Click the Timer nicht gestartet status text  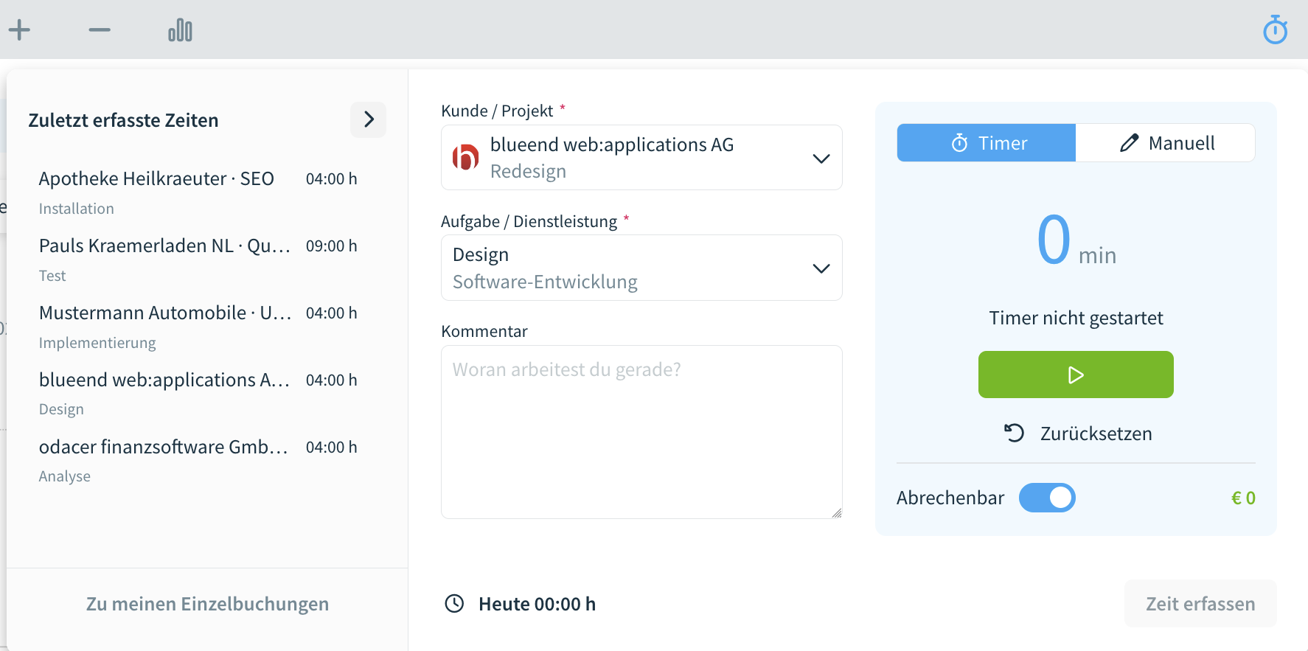pos(1076,318)
